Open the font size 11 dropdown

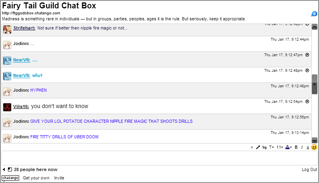[280, 147]
